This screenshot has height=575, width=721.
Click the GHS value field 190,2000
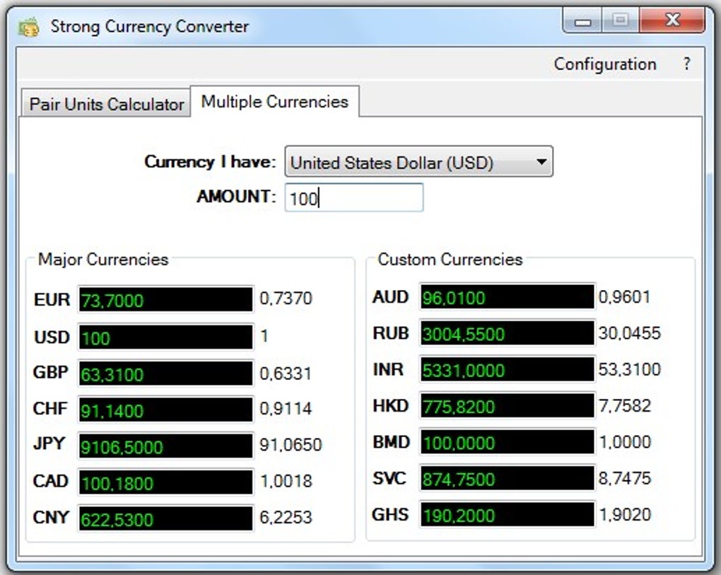[x=508, y=515]
